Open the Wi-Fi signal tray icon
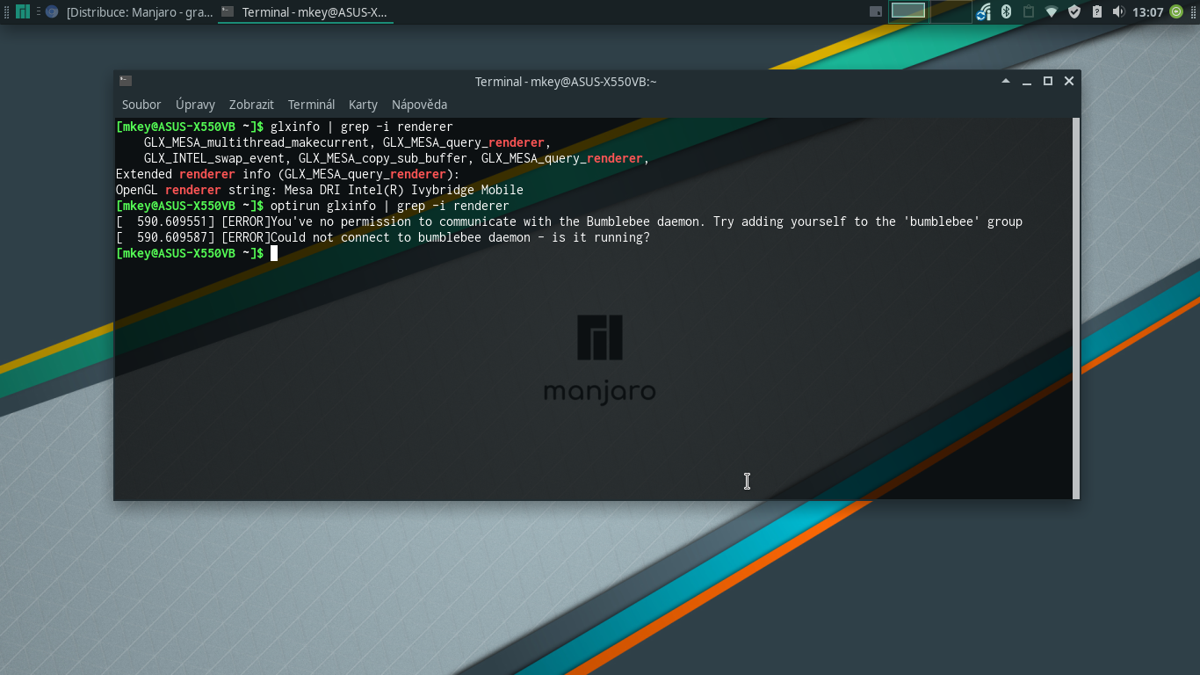Screen dimensions: 1200x675 [1052, 11]
